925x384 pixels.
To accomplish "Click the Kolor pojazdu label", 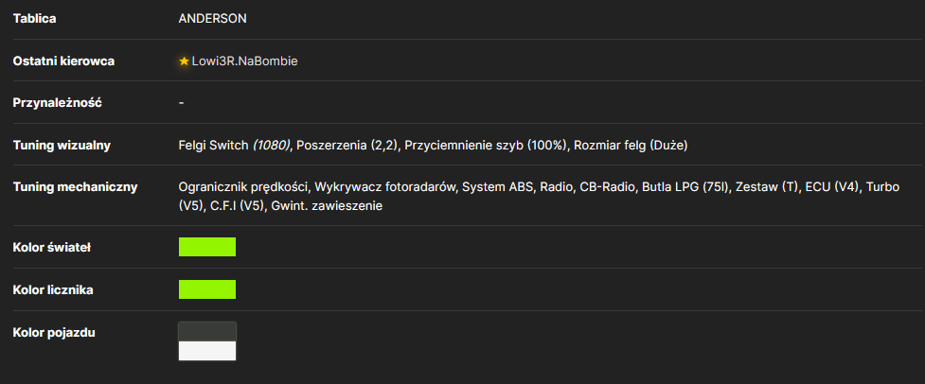I will (x=54, y=333).
